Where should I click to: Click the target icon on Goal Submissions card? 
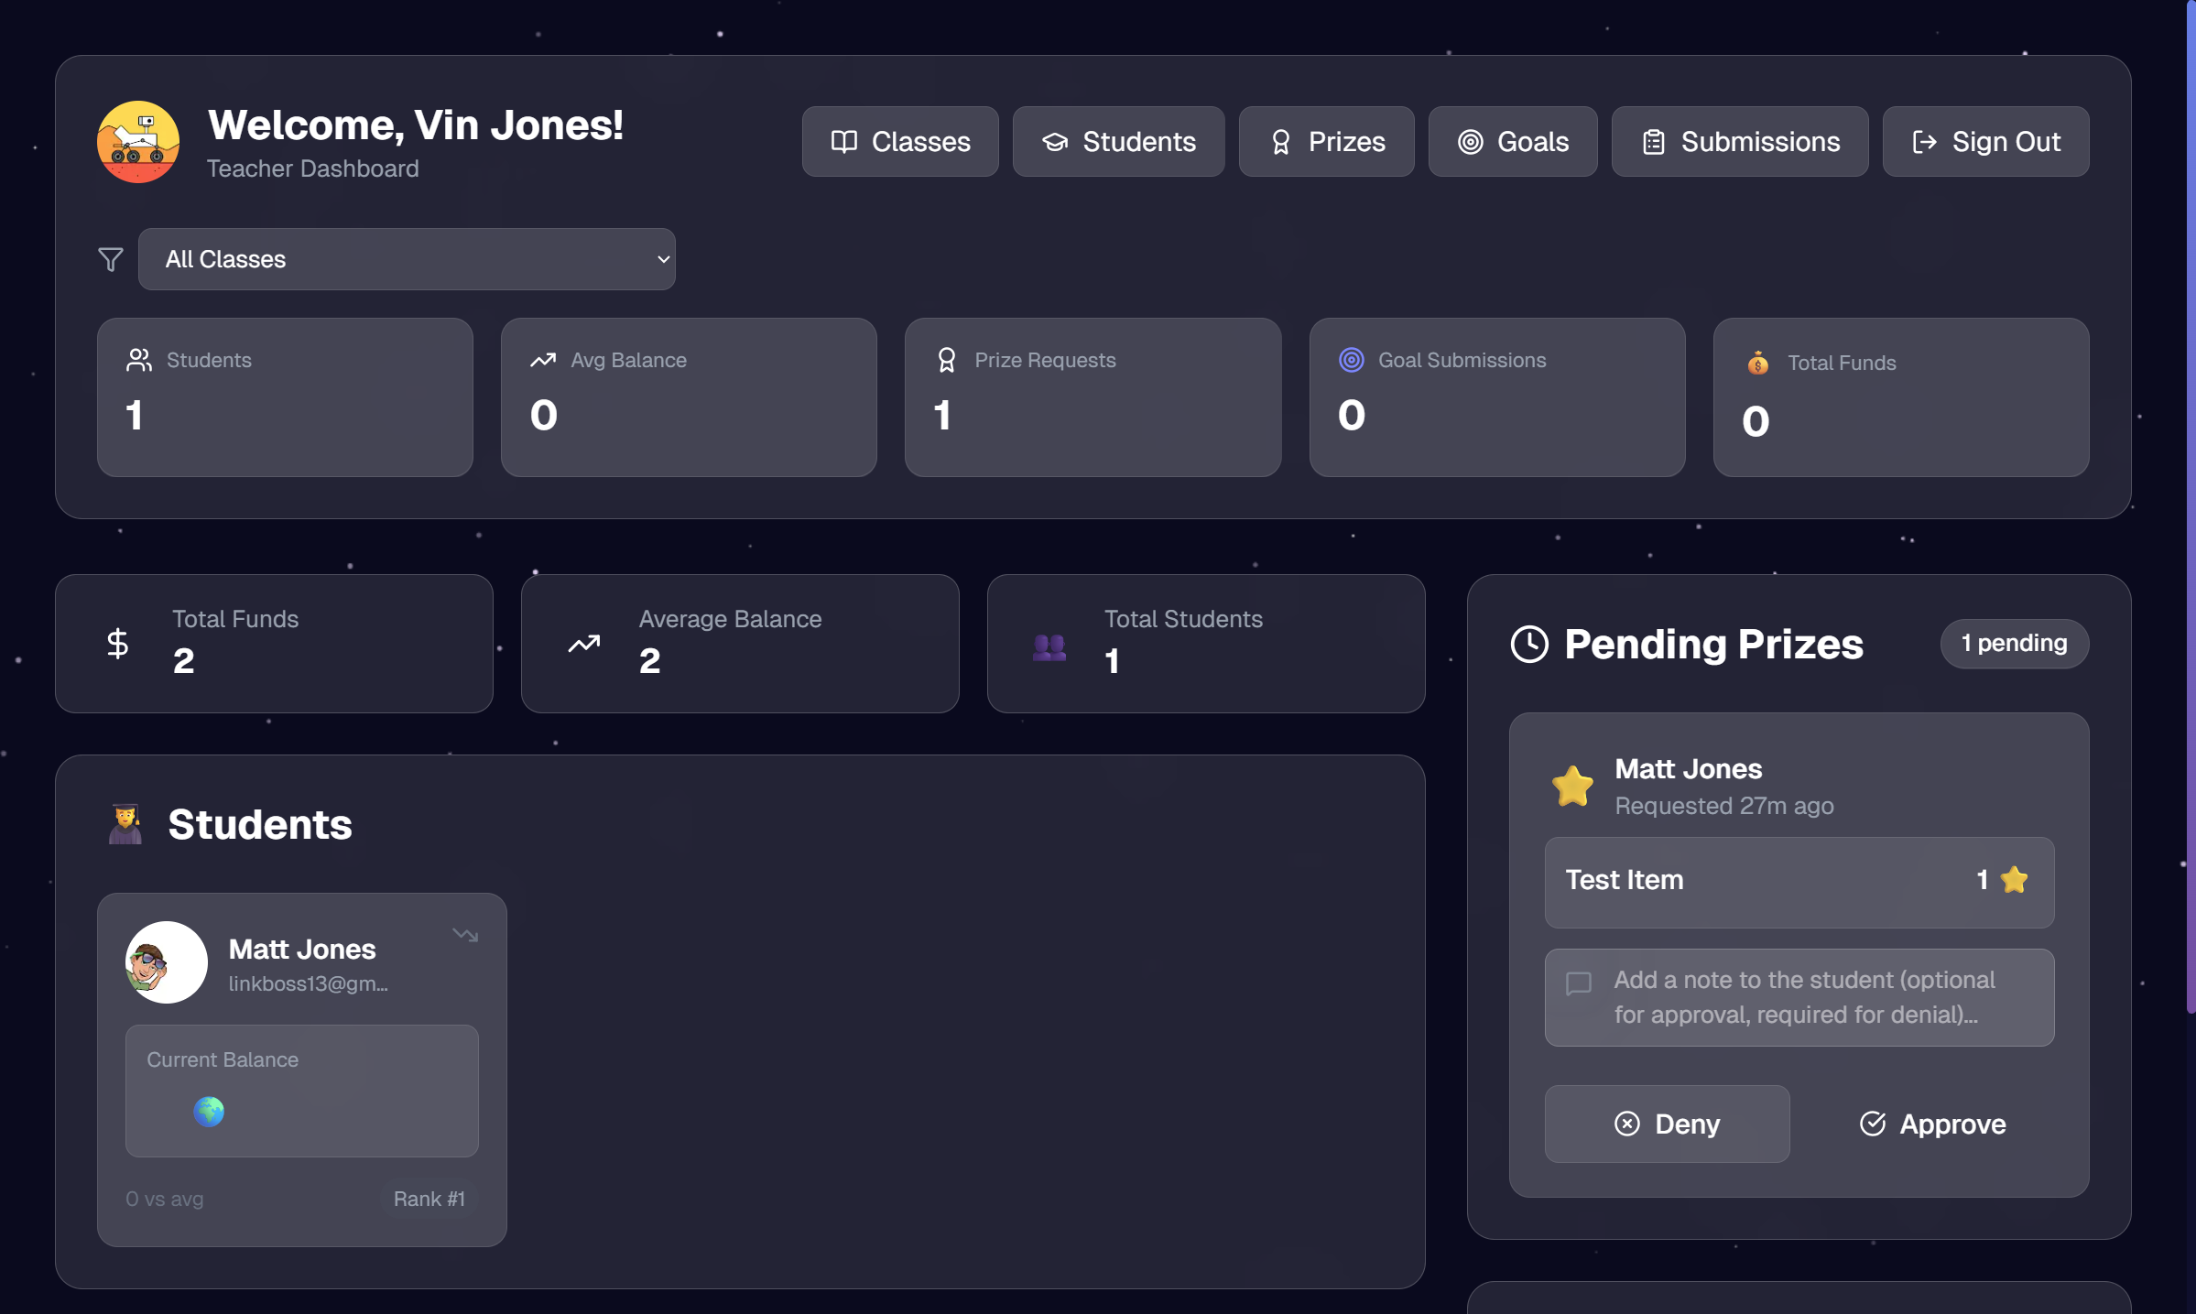pos(1351,360)
